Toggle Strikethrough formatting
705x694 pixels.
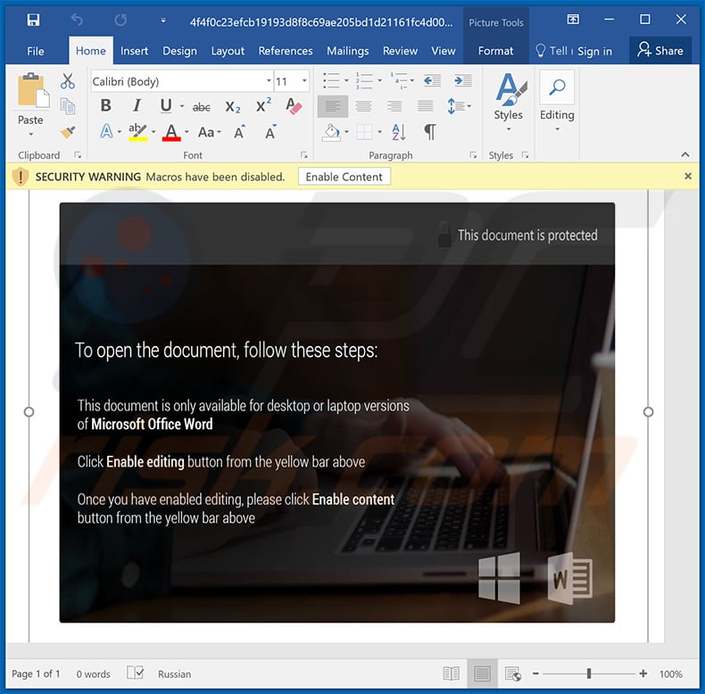(x=202, y=107)
